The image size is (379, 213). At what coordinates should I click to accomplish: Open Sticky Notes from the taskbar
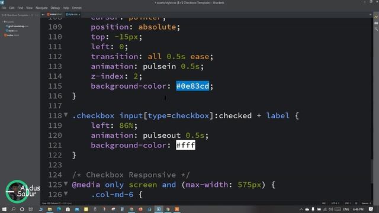[x=86, y=209]
